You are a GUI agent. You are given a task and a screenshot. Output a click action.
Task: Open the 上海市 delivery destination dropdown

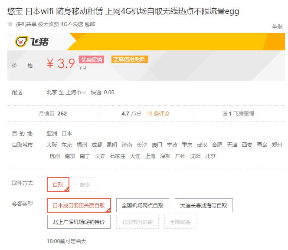tap(75, 92)
